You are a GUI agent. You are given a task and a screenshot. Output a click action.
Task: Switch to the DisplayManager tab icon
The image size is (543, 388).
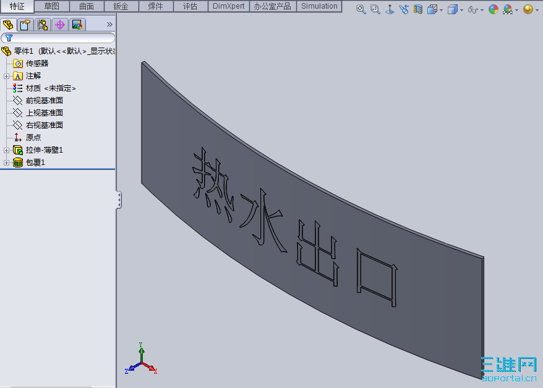(x=77, y=25)
